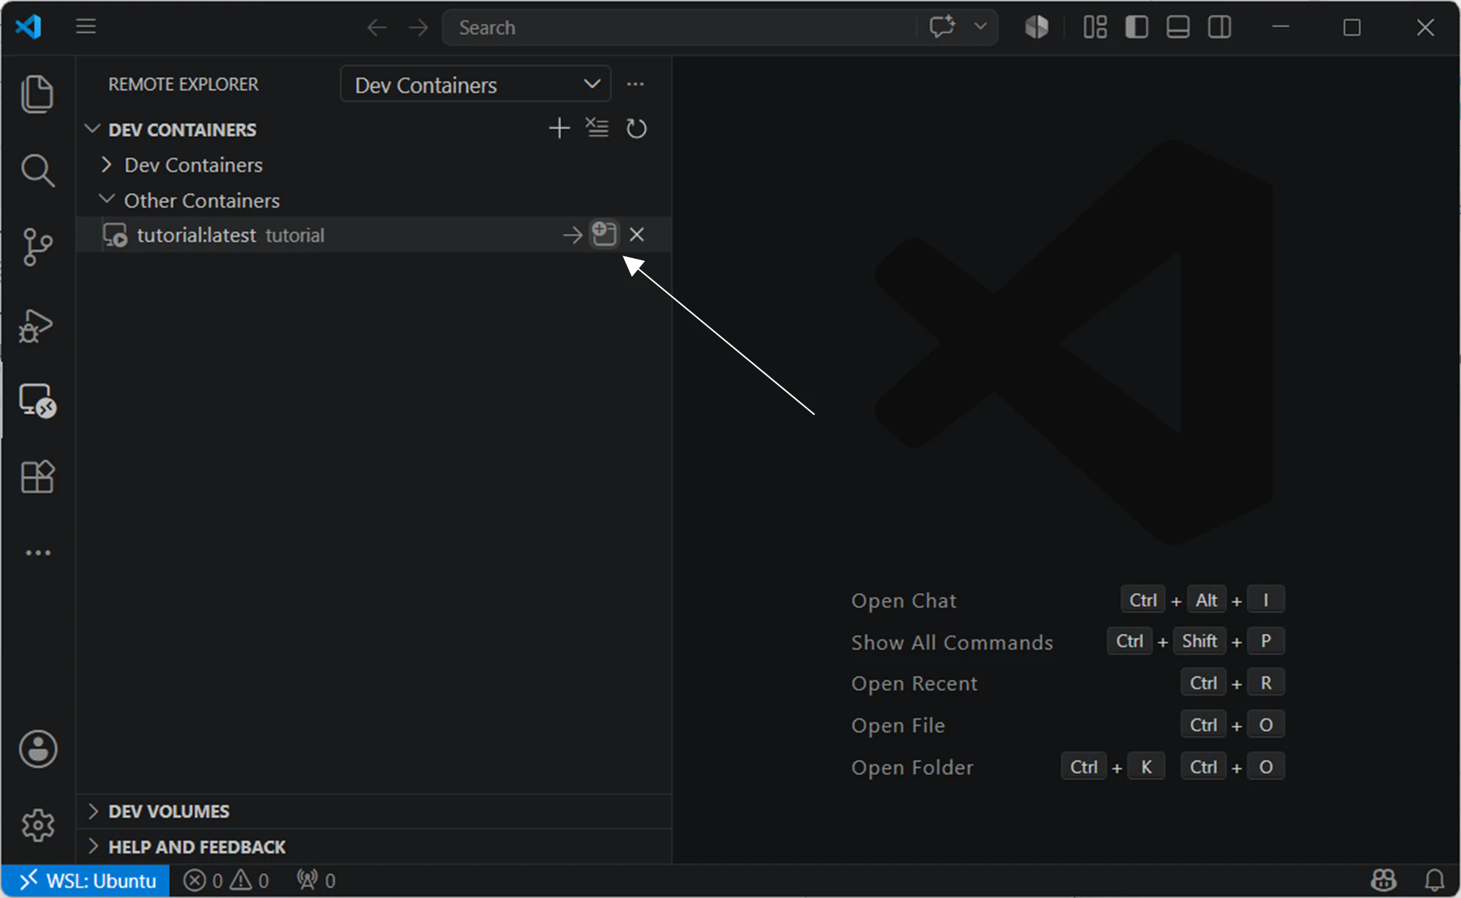1461x898 pixels.
Task: Select the tutorial:latest container row
Action: tap(373, 235)
